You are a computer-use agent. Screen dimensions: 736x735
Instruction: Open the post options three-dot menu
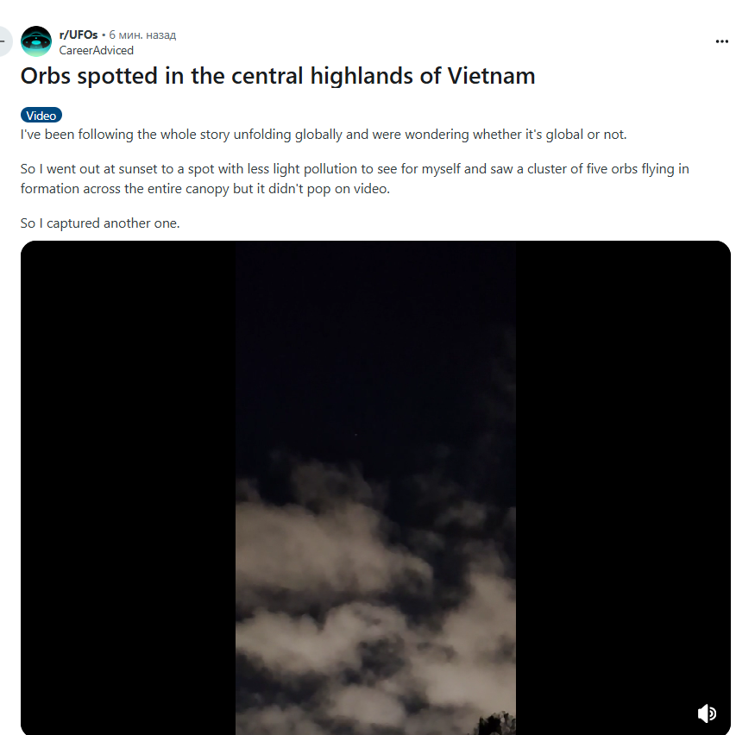pos(721,41)
